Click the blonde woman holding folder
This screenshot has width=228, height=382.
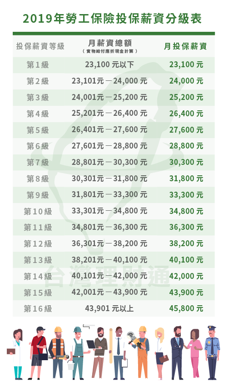click(x=160, y=353)
